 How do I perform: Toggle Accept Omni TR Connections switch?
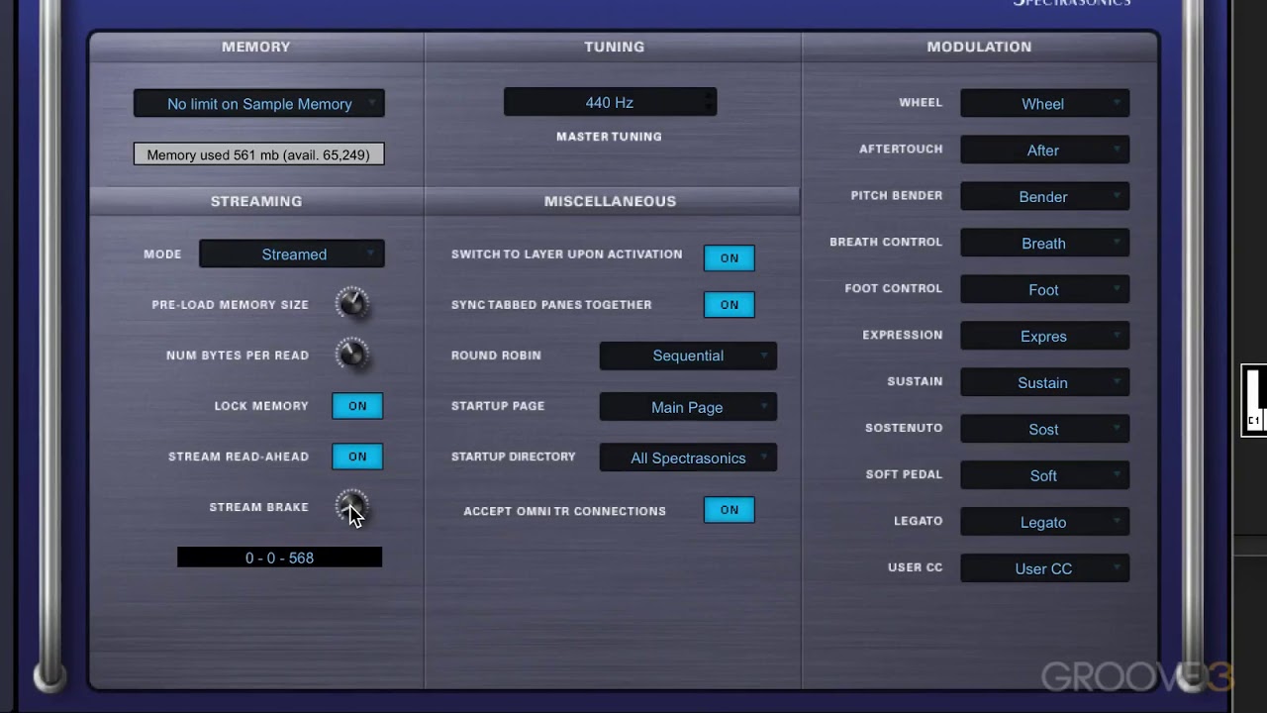730,510
